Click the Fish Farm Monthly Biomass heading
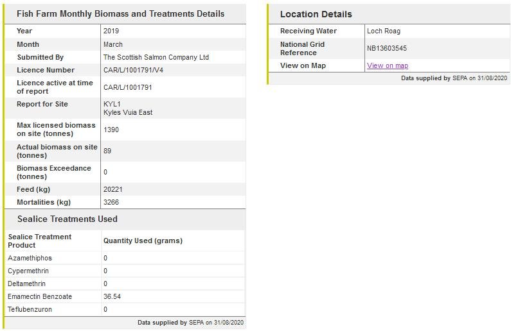The width and height of the screenshot is (511, 331). pyautogui.click(x=120, y=13)
